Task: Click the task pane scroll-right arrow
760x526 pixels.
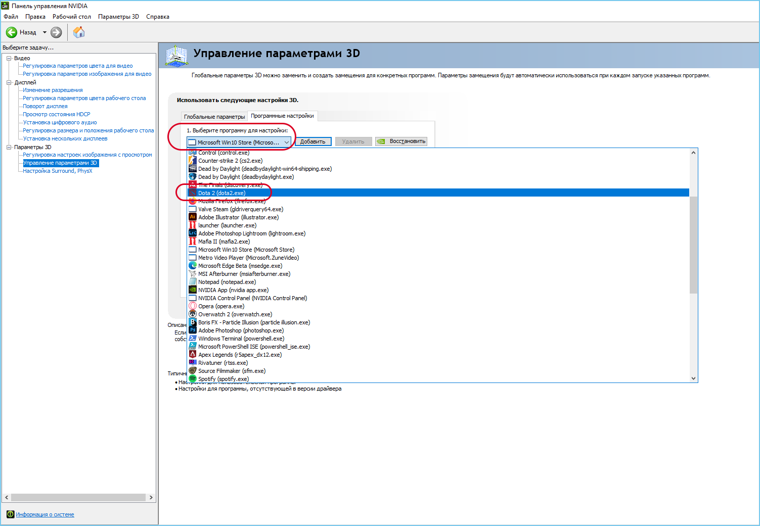Action: pos(151,498)
